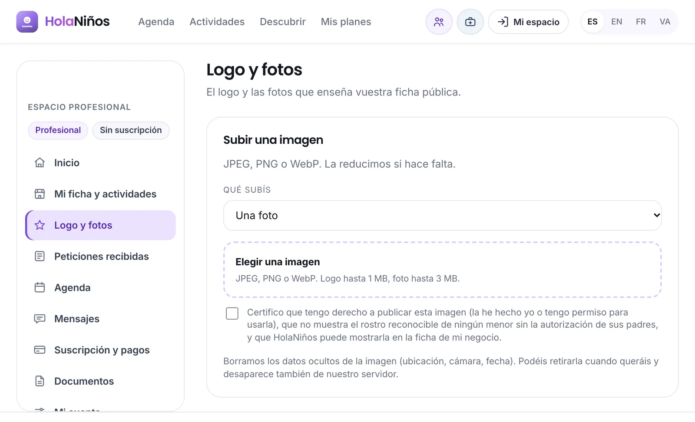The height and width of the screenshot is (422, 695).
Task: Open Agenda in the sidebar
Action: coord(100,288)
